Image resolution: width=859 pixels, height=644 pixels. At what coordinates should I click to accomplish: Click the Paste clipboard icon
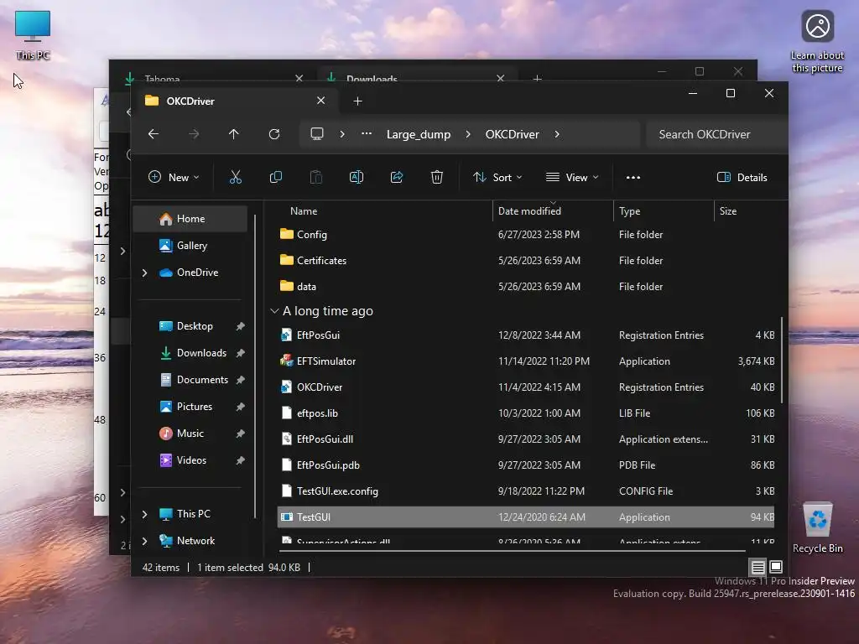[316, 177]
